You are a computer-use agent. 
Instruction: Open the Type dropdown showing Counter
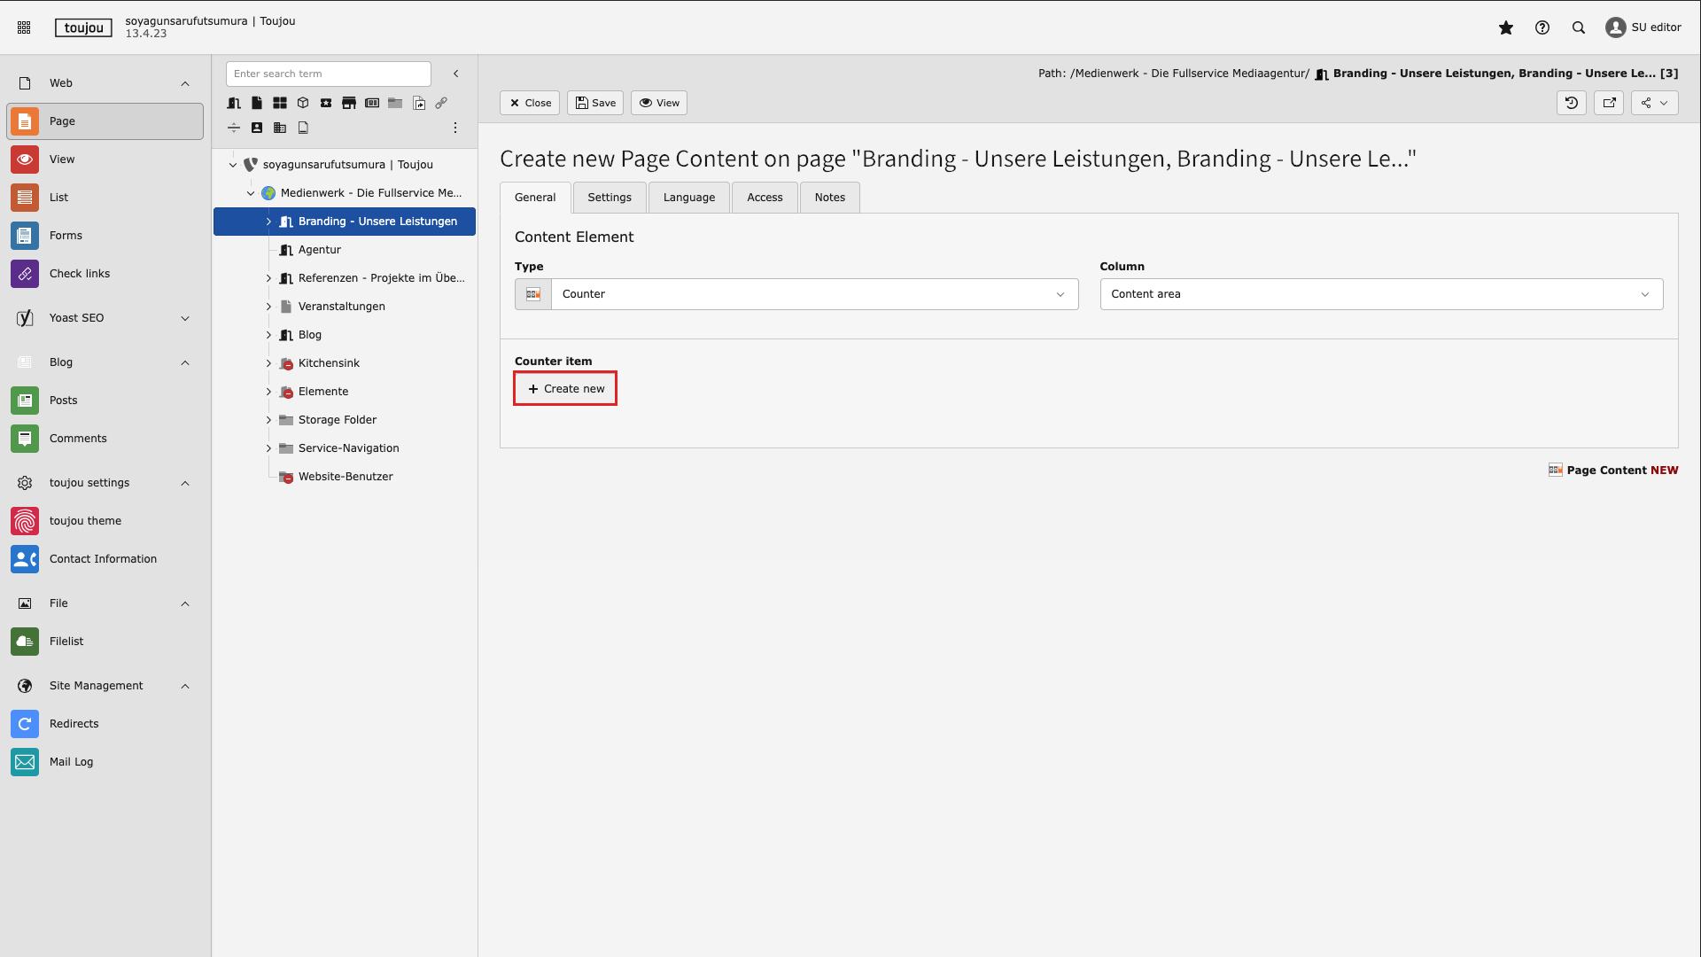[813, 294]
